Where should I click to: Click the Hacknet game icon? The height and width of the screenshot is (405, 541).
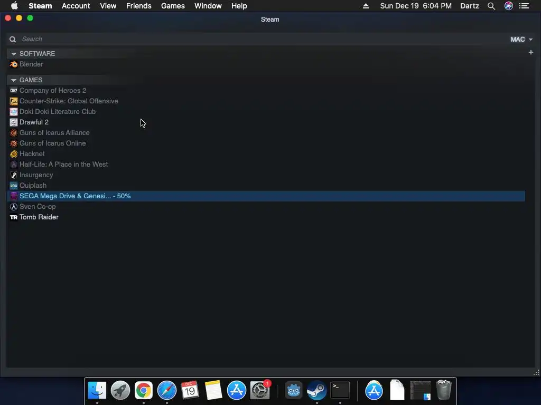13,154
